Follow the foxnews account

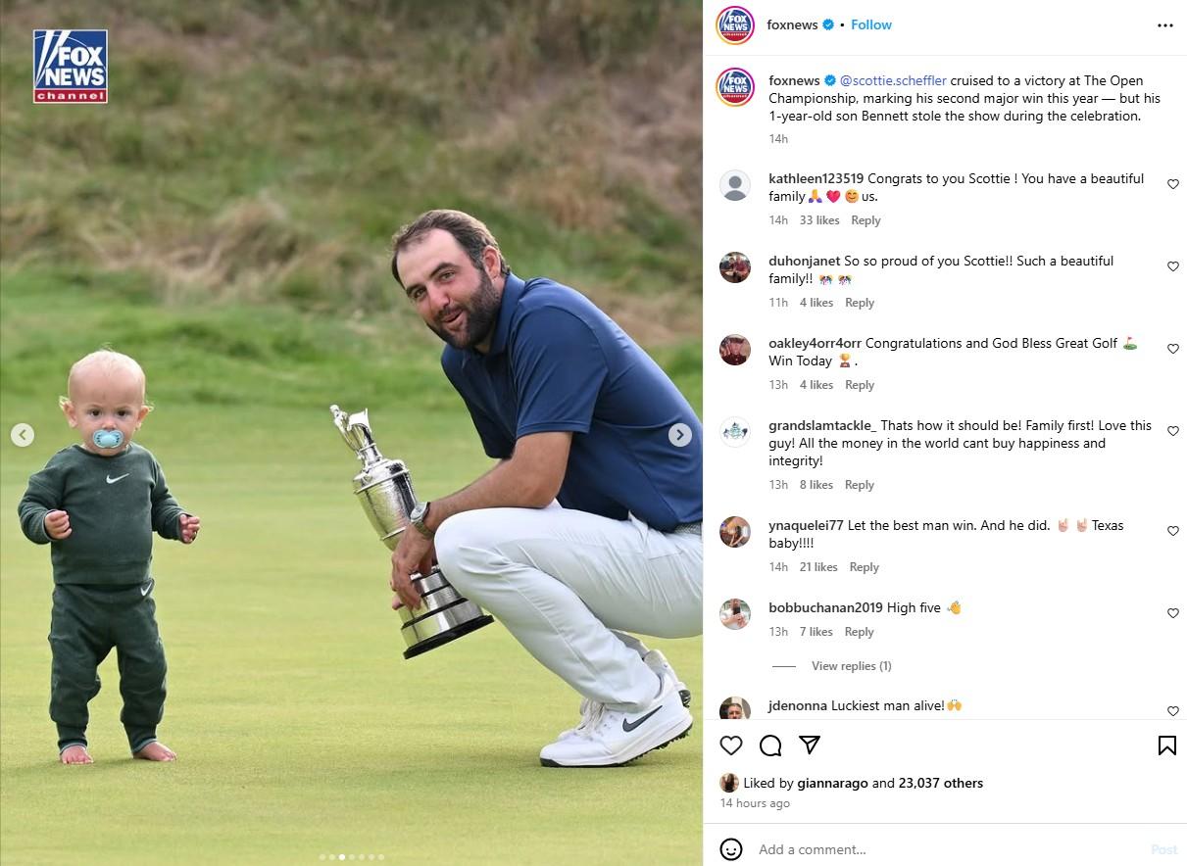coord(871,24)
